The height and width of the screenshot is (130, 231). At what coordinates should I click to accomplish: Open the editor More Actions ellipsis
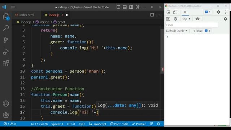pyautogui.click(x=158, y=15)
